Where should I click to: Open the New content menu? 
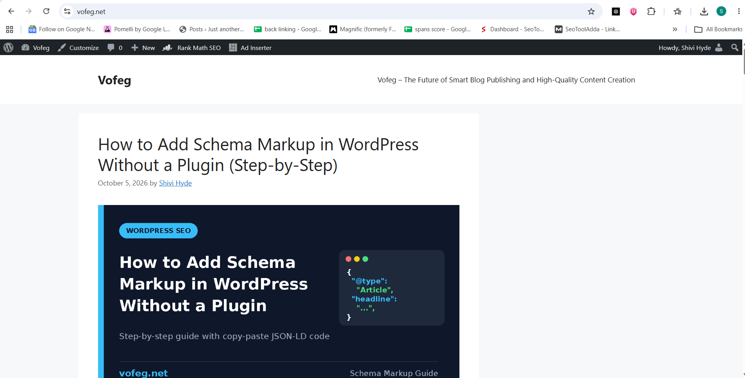pos(143,48)
